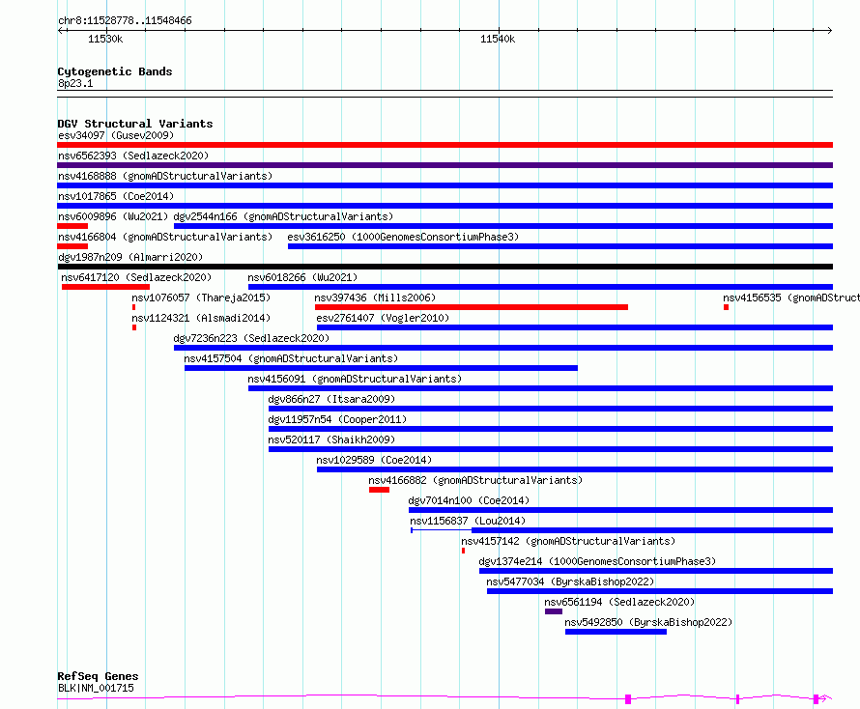This screenshot has width=860, height=709.
Task: Select the short red nsv4166882 bar
Action: 379,490
